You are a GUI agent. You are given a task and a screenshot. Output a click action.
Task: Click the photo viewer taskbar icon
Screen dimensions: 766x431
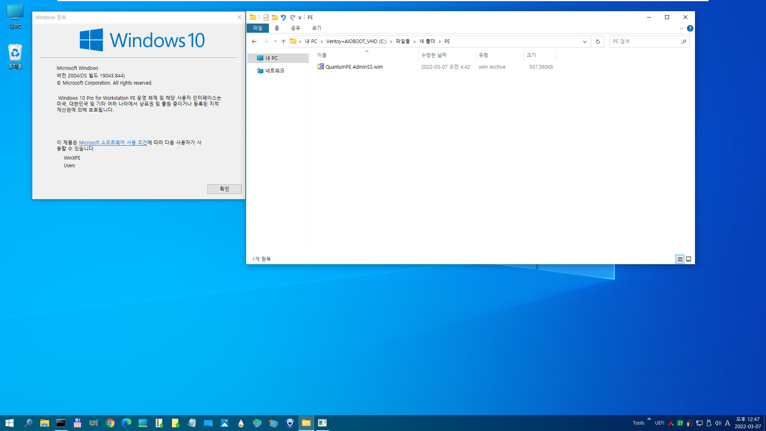click(x=225, y=423)
